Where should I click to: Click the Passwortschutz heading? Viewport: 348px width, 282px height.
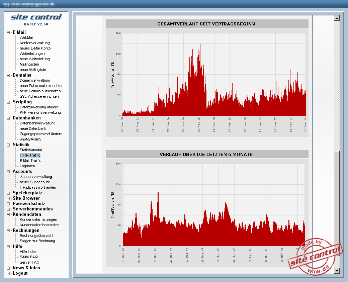pos(29,203)
